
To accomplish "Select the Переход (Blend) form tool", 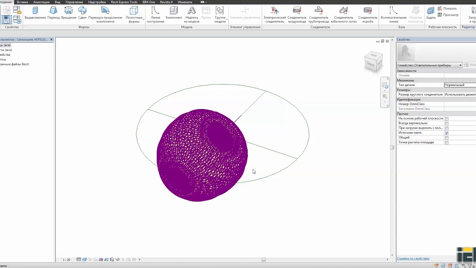I will pos(54,13).
